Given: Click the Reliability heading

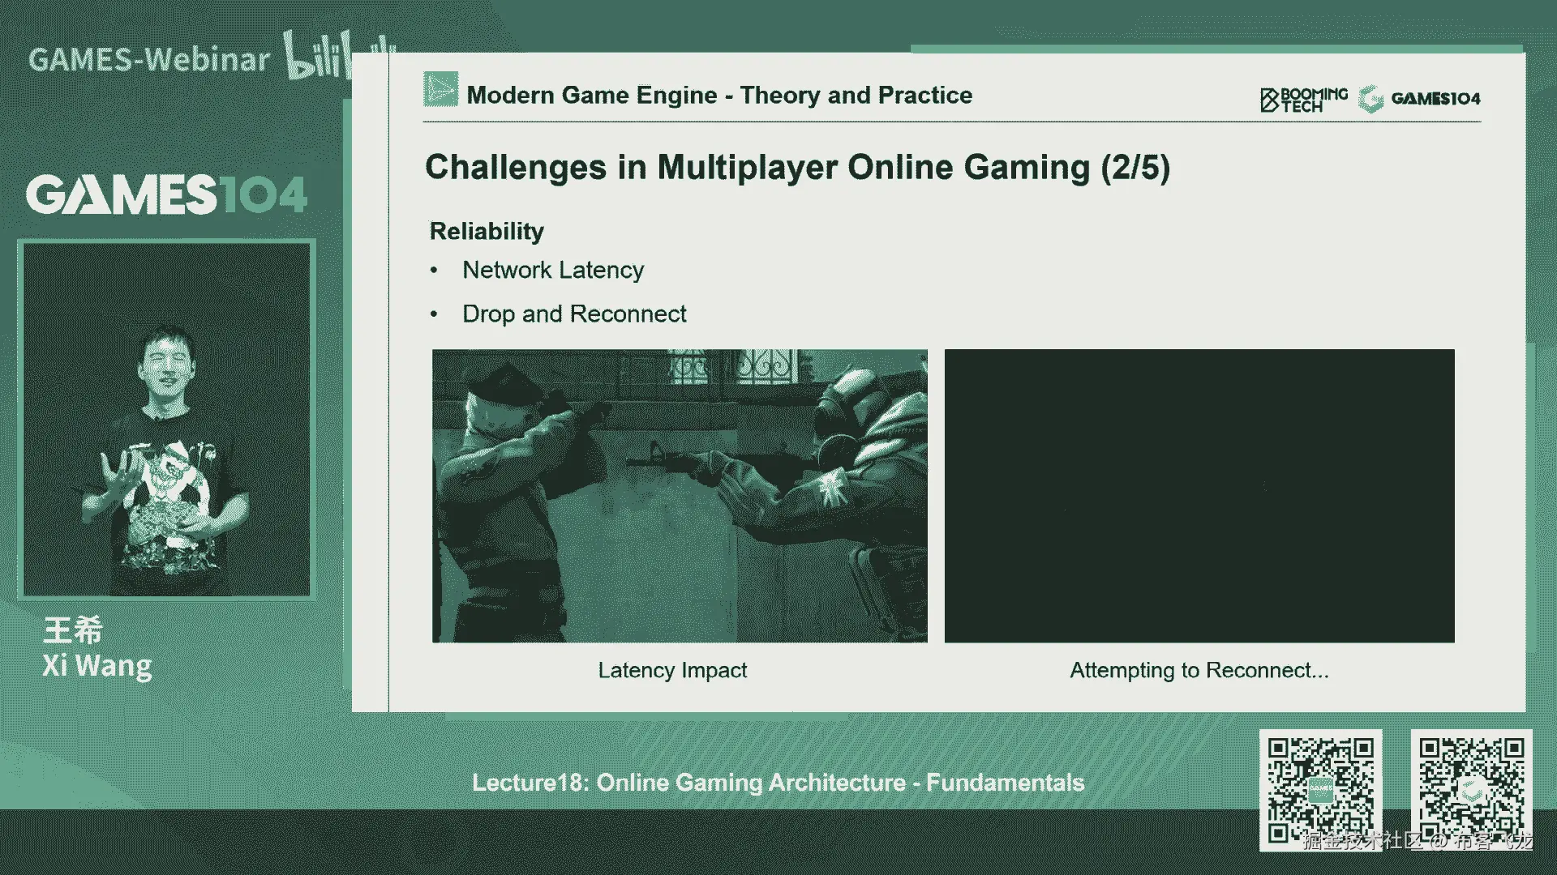Looking at the screenshot, I should click(487, 231).
